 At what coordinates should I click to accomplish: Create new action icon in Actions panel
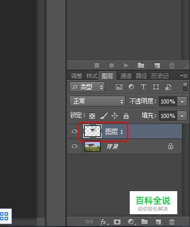[x=157, y=65]
